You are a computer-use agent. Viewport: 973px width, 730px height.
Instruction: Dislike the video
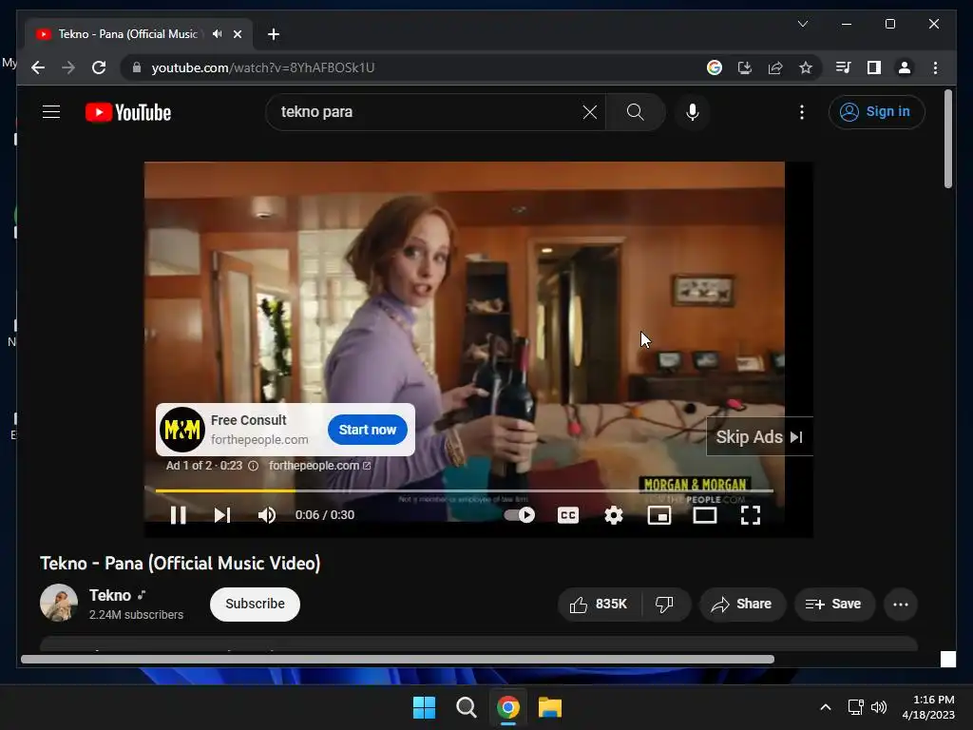tap(664, 604)
